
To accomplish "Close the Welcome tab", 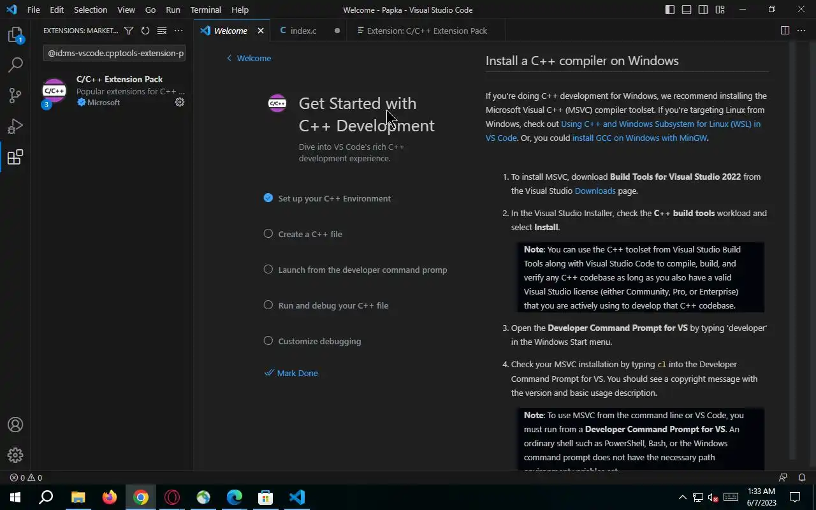I will click(261, 31).
